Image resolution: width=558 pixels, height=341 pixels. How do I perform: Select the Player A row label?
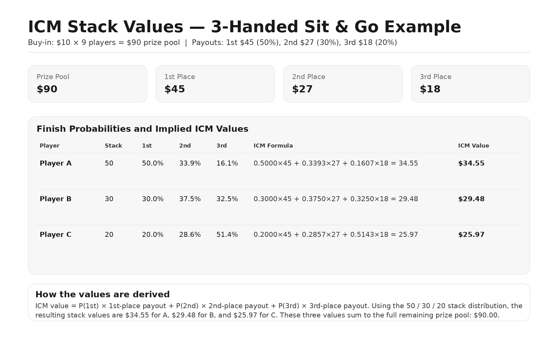pos(55,163)
